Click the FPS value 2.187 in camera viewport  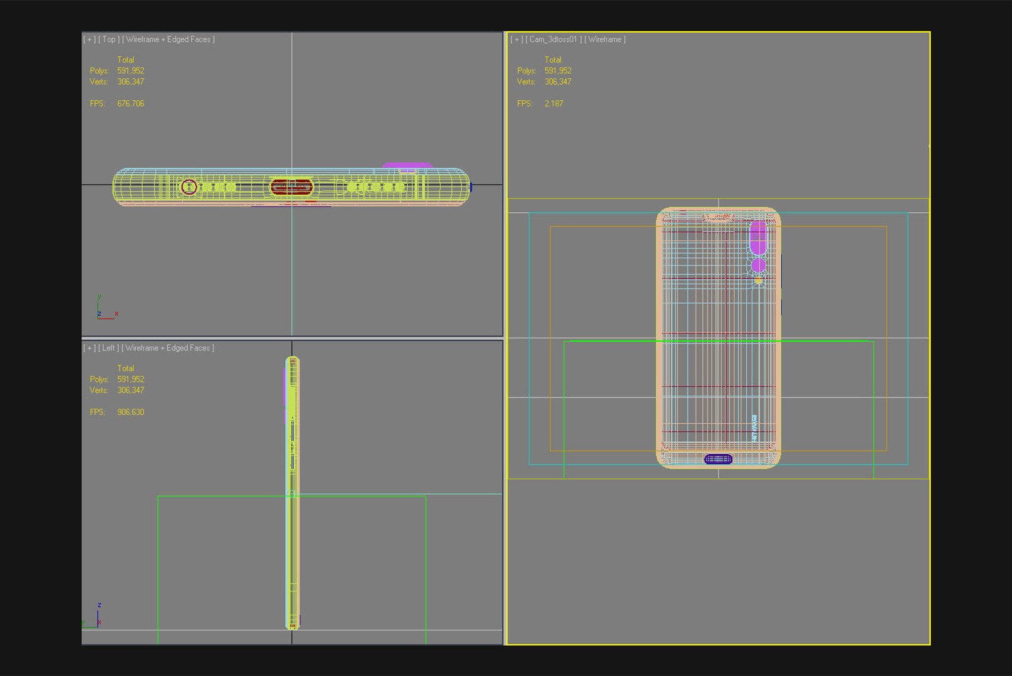click(554, 103)
